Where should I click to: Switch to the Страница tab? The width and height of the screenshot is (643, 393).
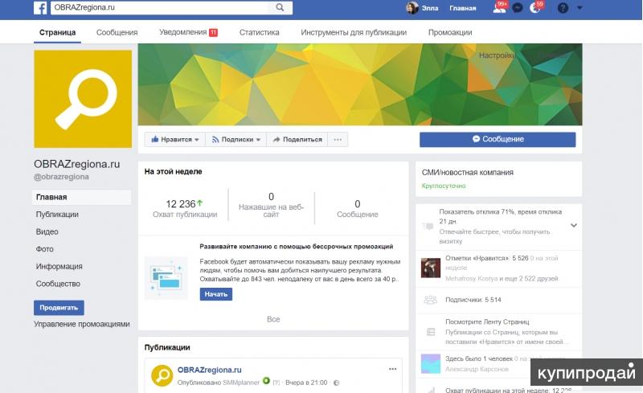coord(57,32)
